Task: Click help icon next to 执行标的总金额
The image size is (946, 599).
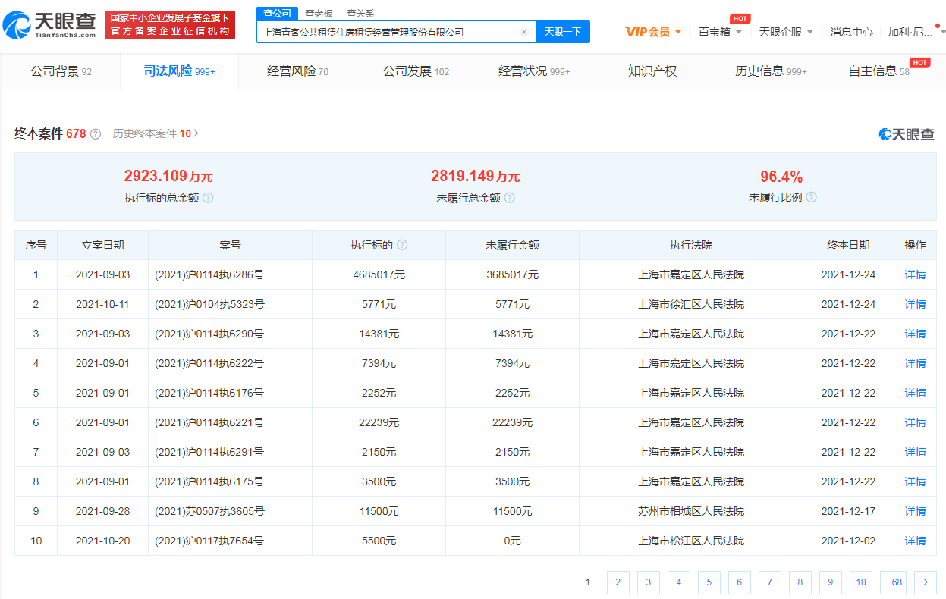Action: tap(208, 198)
